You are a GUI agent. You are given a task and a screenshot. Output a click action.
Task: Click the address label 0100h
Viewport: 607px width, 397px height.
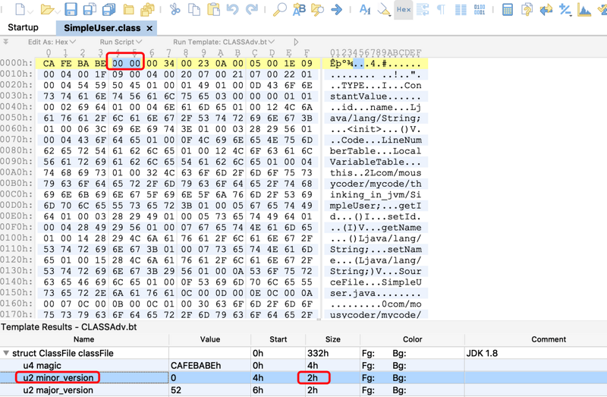coord(17,238)
